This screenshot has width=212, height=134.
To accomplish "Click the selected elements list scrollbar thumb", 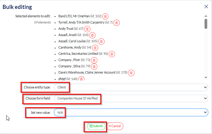I will click(206, 24).
